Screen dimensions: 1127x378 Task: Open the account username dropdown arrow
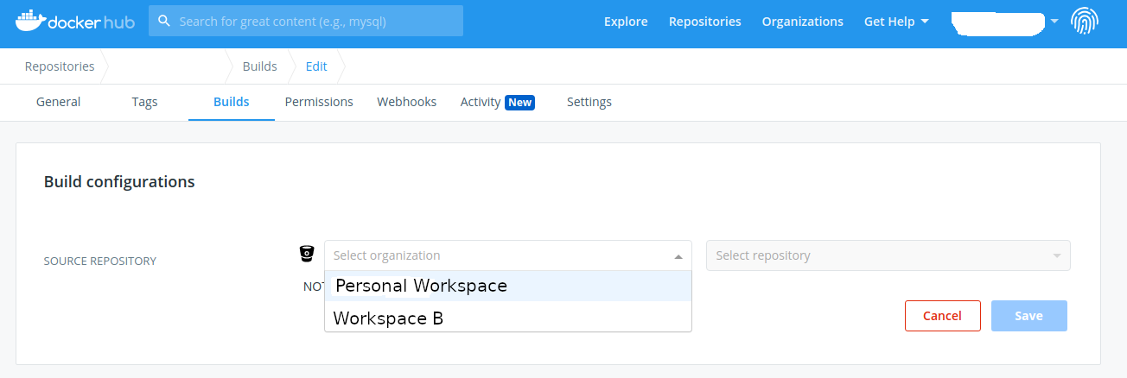[x=1054, y=22]
